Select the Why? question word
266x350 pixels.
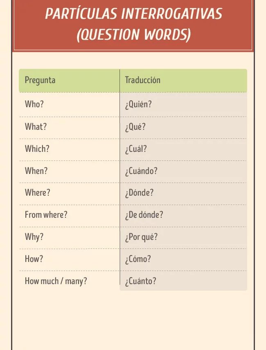click(x=34, y=237)
